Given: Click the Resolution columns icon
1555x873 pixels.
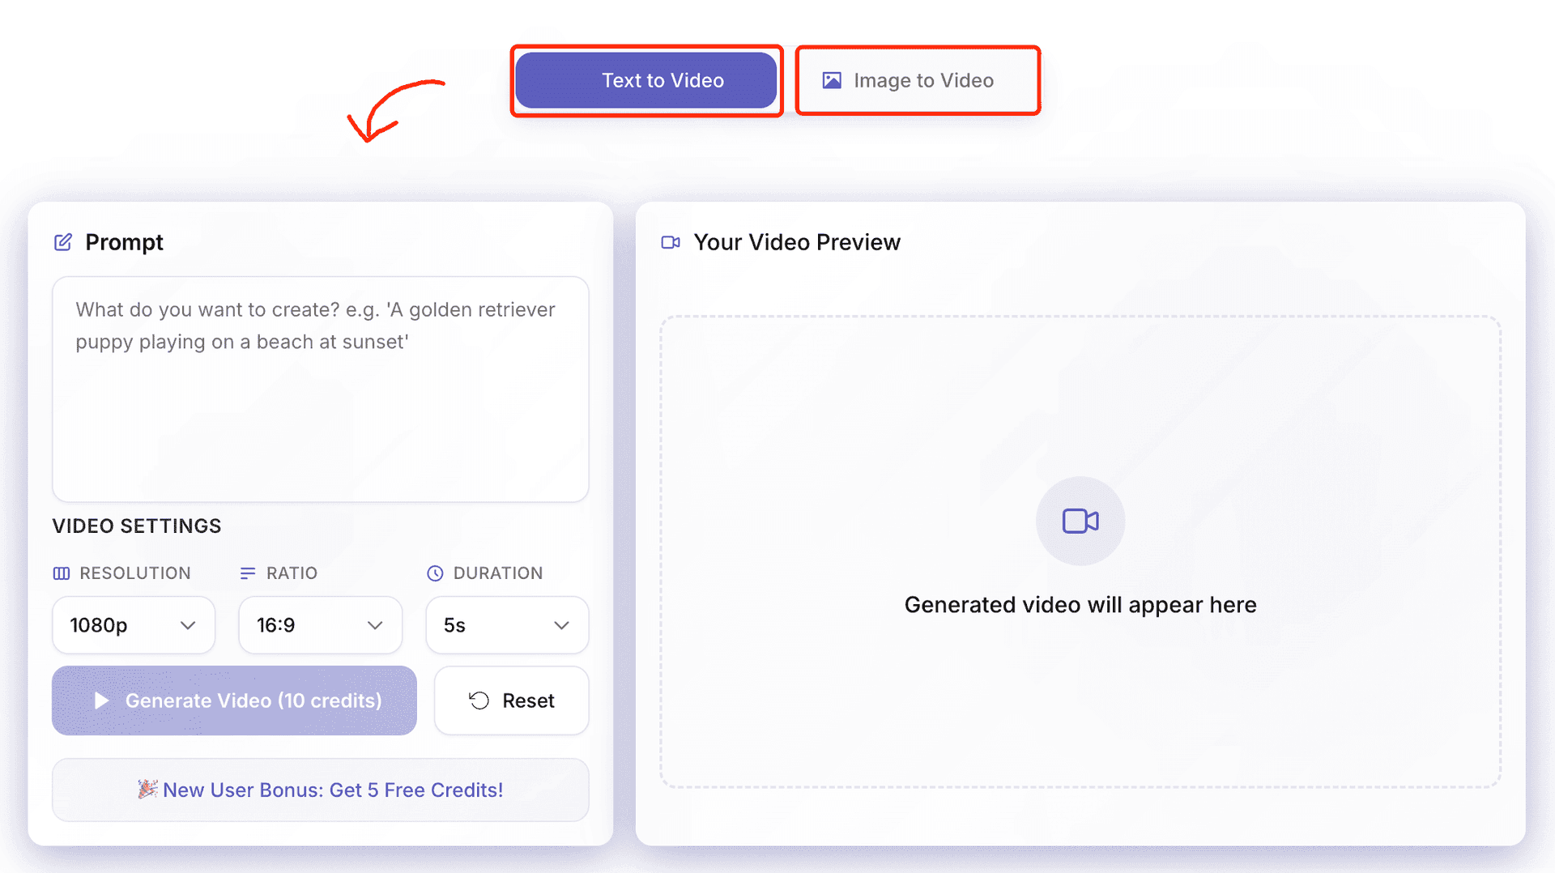Looking at the screenshot, I should [x=62, y=573].
